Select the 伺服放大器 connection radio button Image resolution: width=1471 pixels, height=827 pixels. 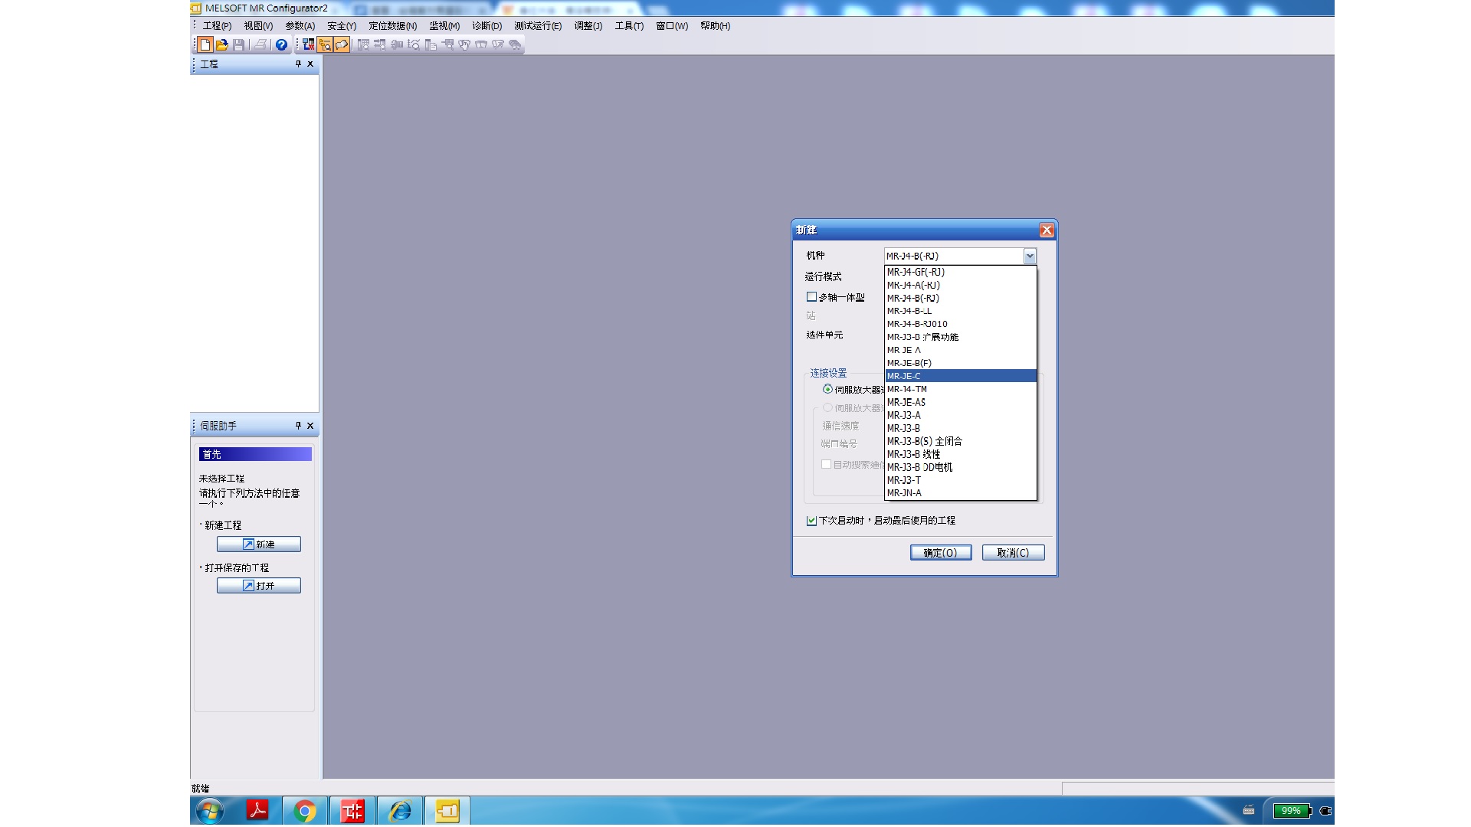click(827, 389)
